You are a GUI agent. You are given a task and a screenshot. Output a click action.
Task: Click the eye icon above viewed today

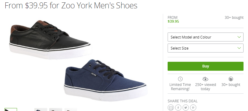coord(205,79)
